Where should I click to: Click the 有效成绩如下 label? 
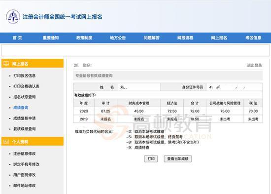85,95
